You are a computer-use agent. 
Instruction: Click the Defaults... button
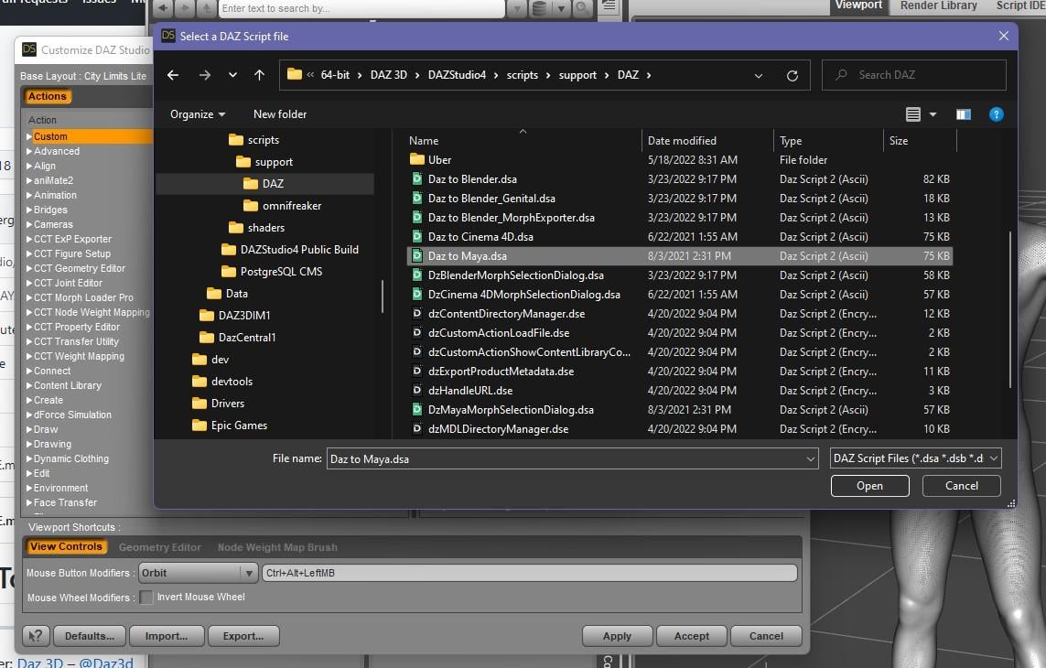coord(90,636)
